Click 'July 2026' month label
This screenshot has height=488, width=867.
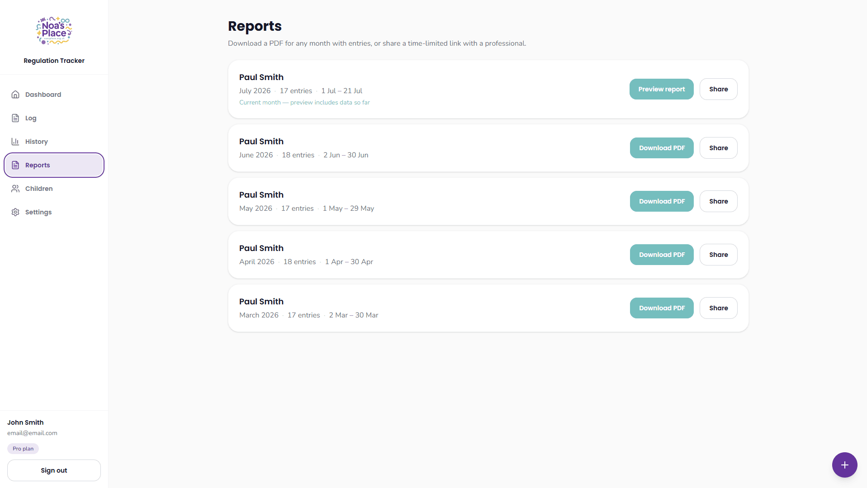tap(255, 91)
